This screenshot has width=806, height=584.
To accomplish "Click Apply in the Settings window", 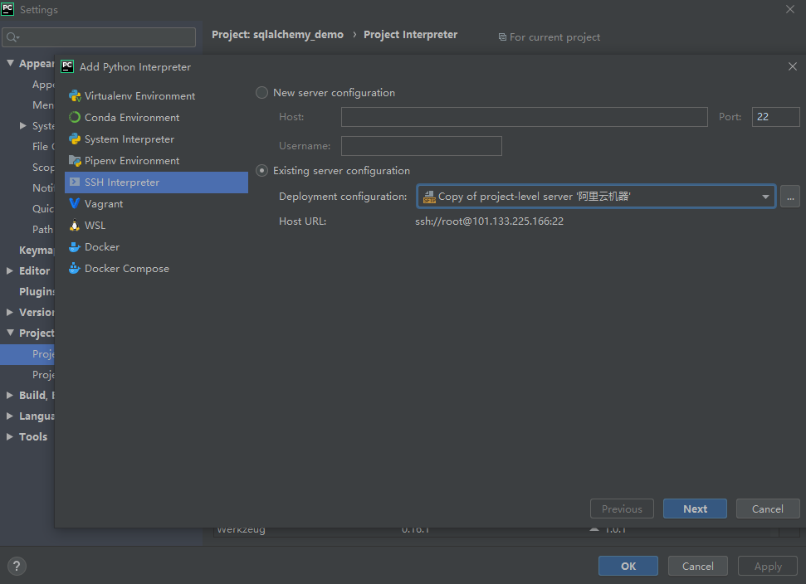I will 768,566.
